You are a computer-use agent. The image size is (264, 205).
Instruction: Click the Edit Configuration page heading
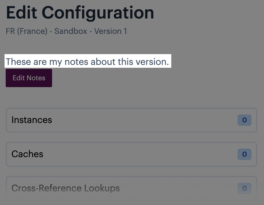point(80,13)
